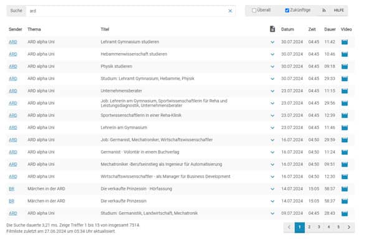Sort by Titel column header
Image resolution: width=374 pixels, height=239 pixels.
105,29
